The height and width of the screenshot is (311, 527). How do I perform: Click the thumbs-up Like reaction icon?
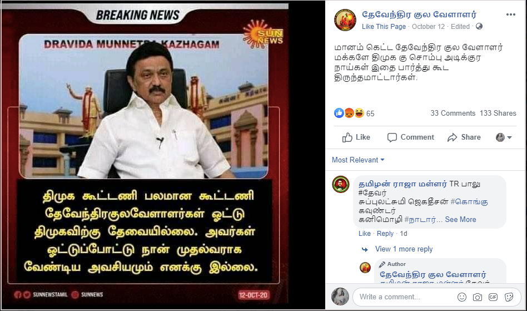coord(339,113)
